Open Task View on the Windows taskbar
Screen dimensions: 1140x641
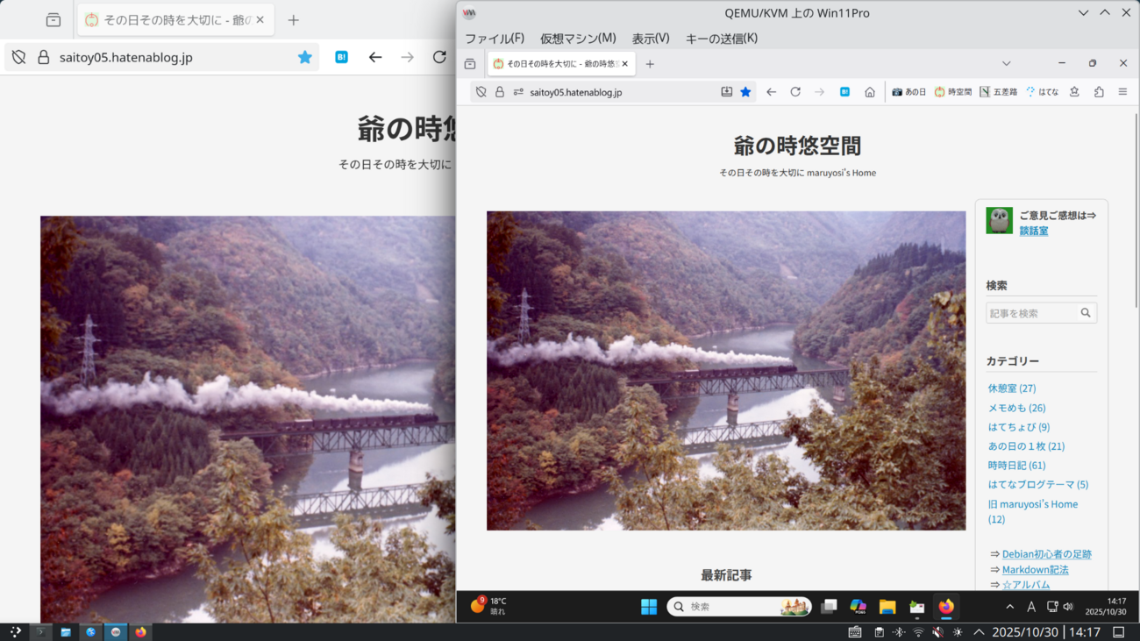[x=829, y=607]
